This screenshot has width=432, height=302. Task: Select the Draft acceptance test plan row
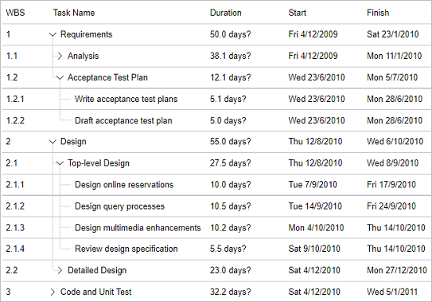[216, 120]
